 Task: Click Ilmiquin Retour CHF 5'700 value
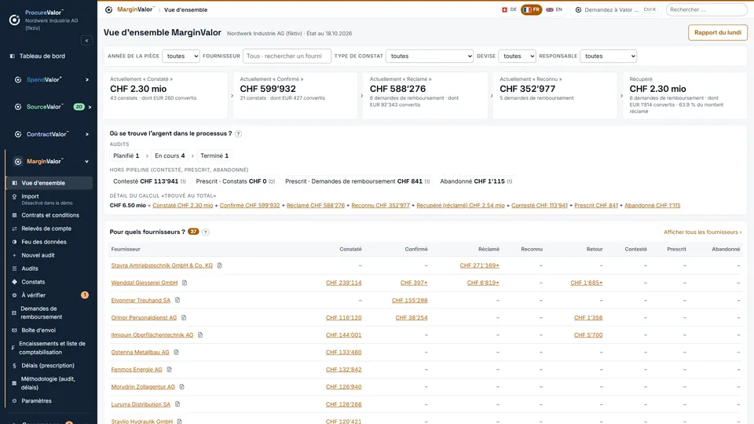click(x=588, y=335)
